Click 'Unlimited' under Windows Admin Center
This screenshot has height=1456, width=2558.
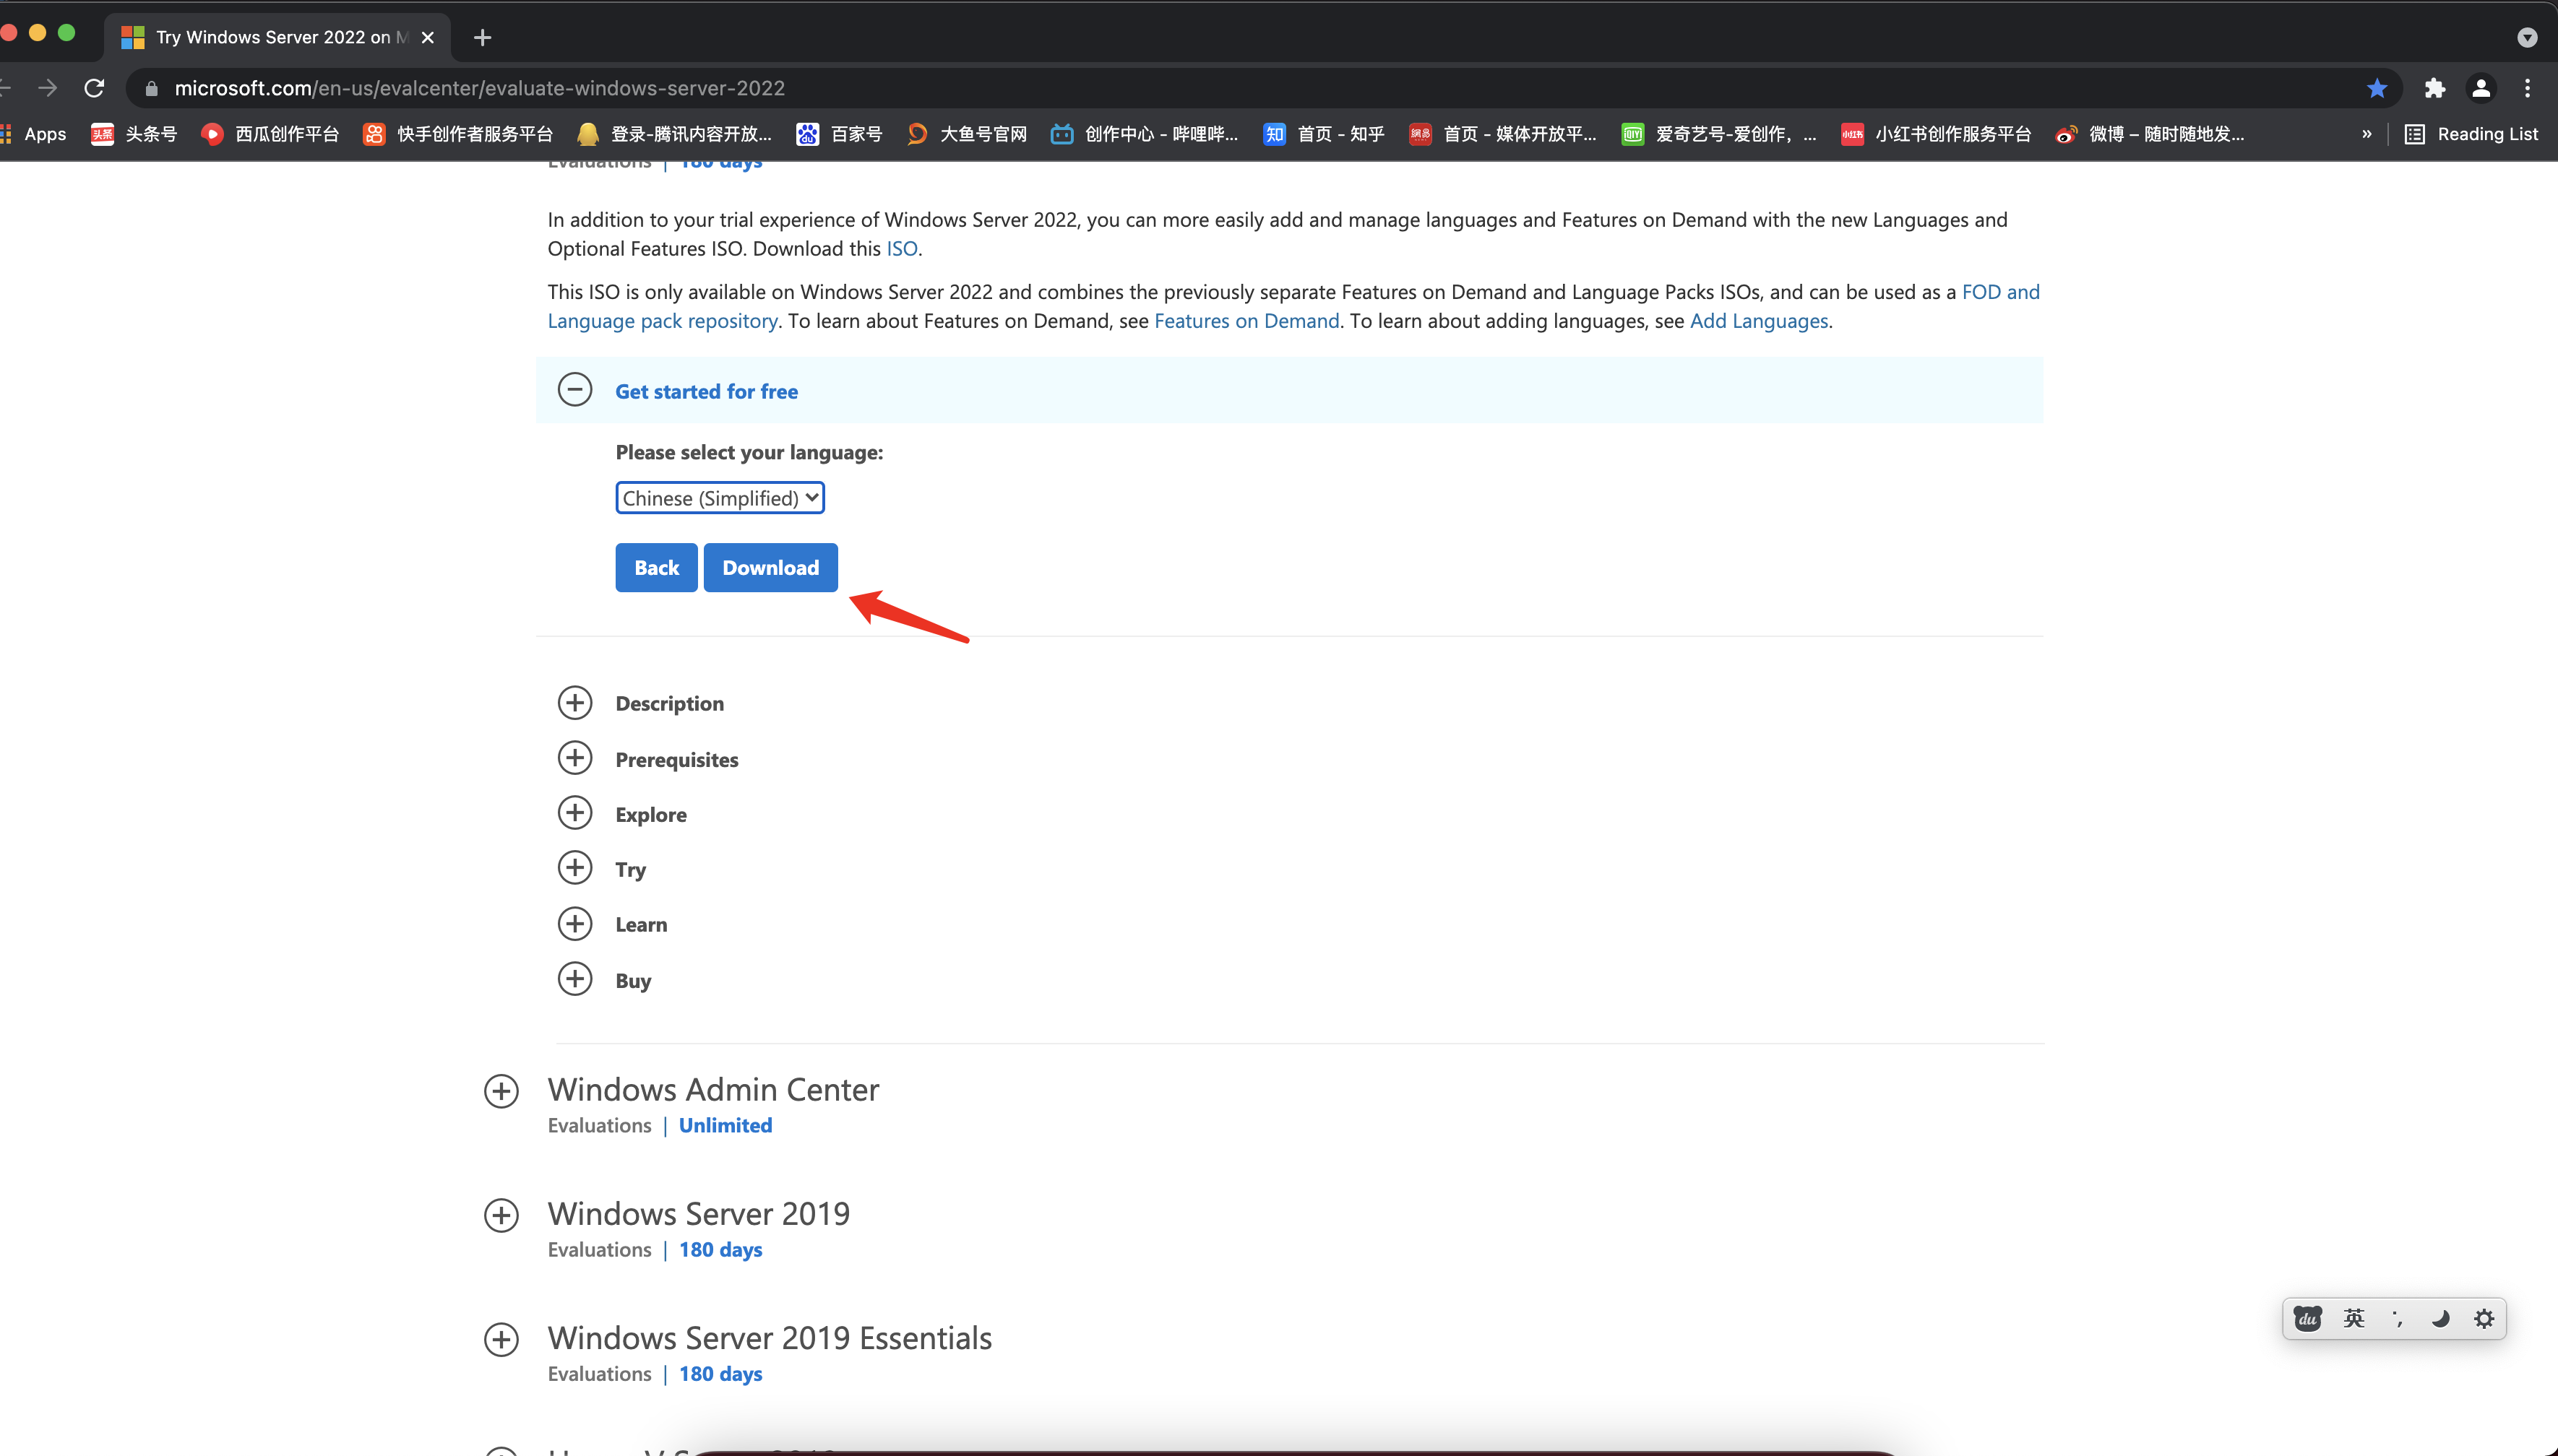point(725,1125)
